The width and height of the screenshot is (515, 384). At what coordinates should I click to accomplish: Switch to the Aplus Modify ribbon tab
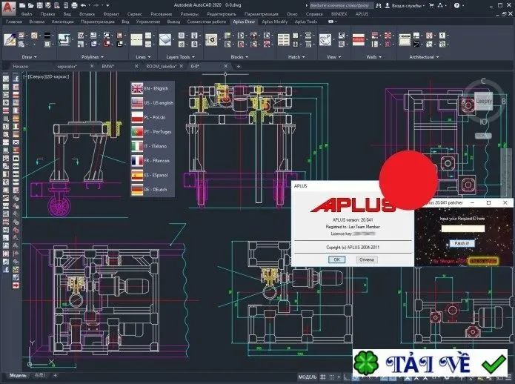tap(275, 21)
